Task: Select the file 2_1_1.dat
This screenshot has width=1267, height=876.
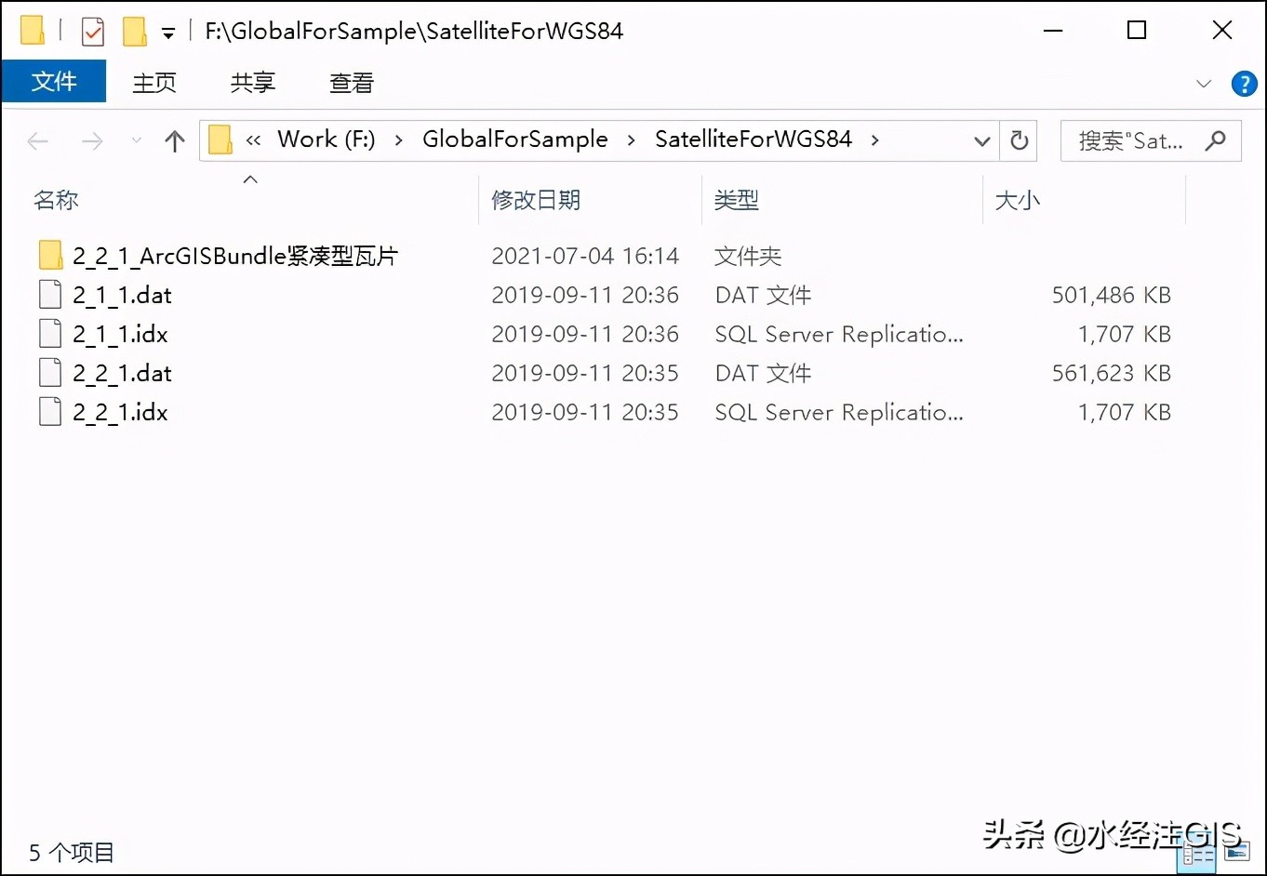Action: 122,295
